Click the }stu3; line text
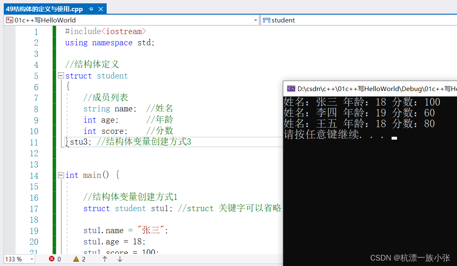 tap(78, 142)
